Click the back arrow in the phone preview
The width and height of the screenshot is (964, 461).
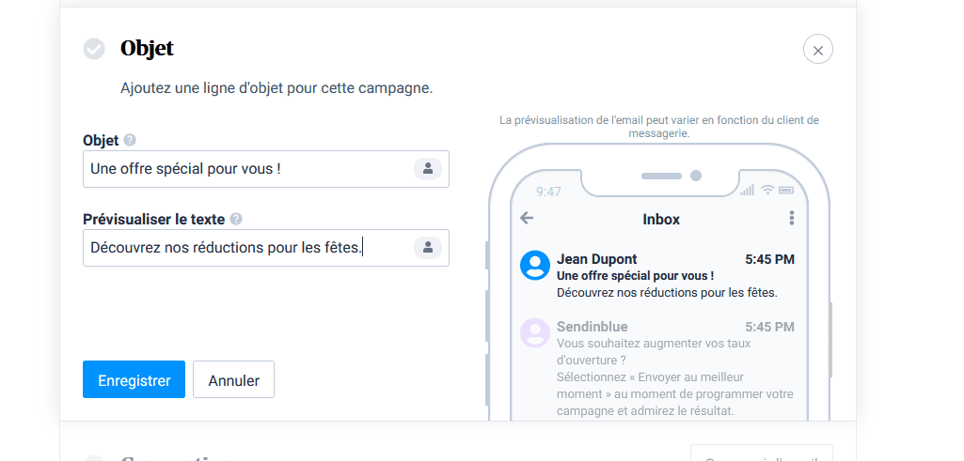pyautogui.click(x=527, y=218)
